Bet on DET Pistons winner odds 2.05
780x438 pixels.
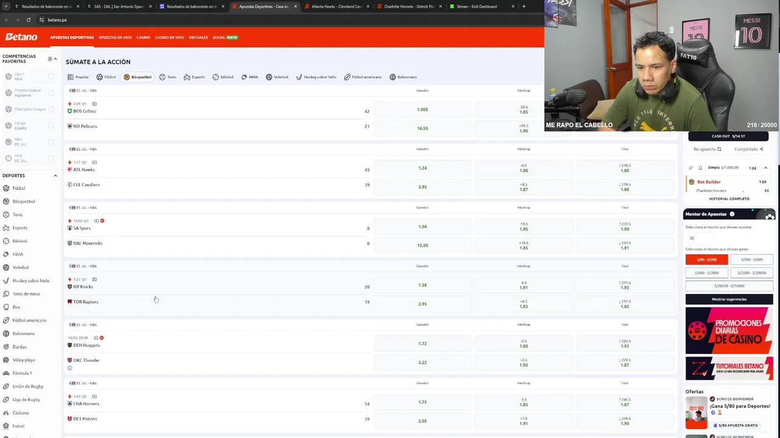pyautogui.click(x=422, y=421)
